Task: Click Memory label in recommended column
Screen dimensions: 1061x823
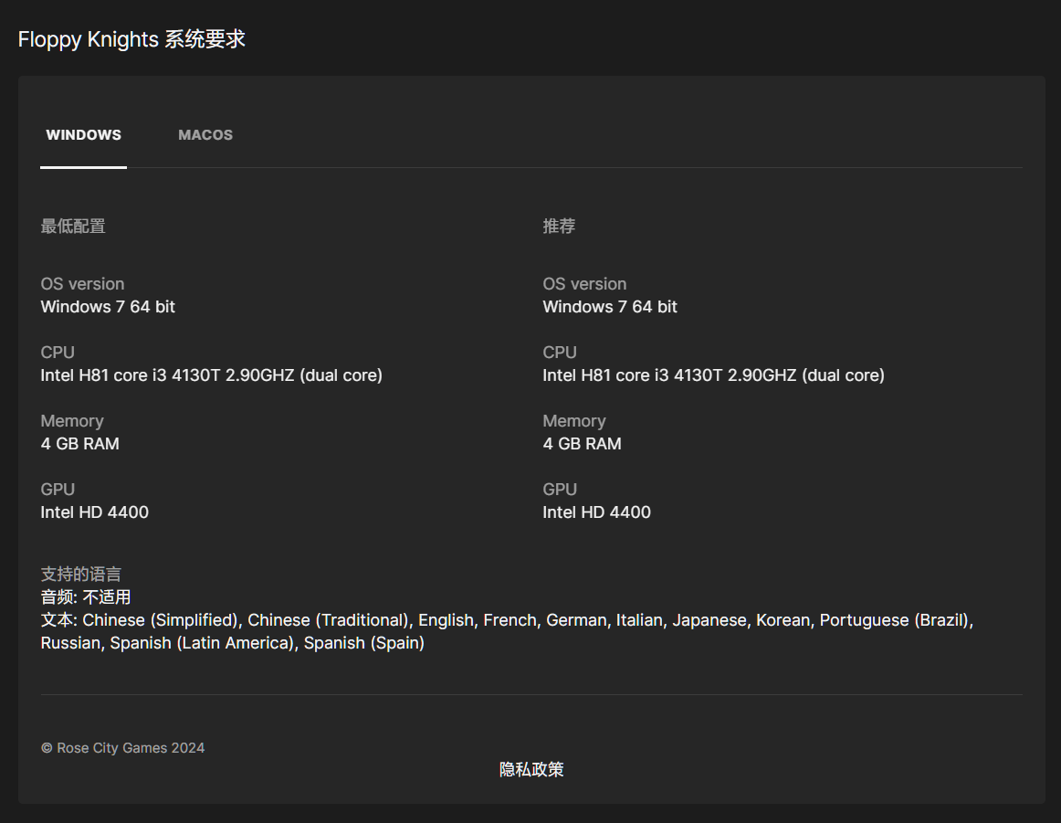Action: click(x=573, y=421)
